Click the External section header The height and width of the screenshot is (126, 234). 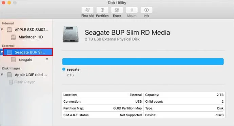[8, 46]
